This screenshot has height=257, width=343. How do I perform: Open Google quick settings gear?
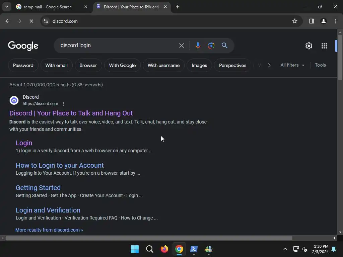click(x=308, y=46)
